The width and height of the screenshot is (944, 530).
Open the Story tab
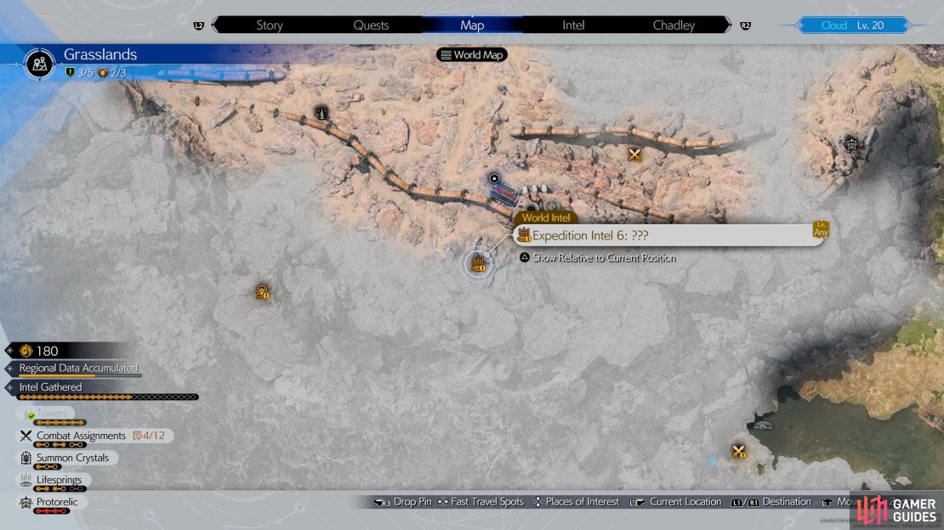269,25
